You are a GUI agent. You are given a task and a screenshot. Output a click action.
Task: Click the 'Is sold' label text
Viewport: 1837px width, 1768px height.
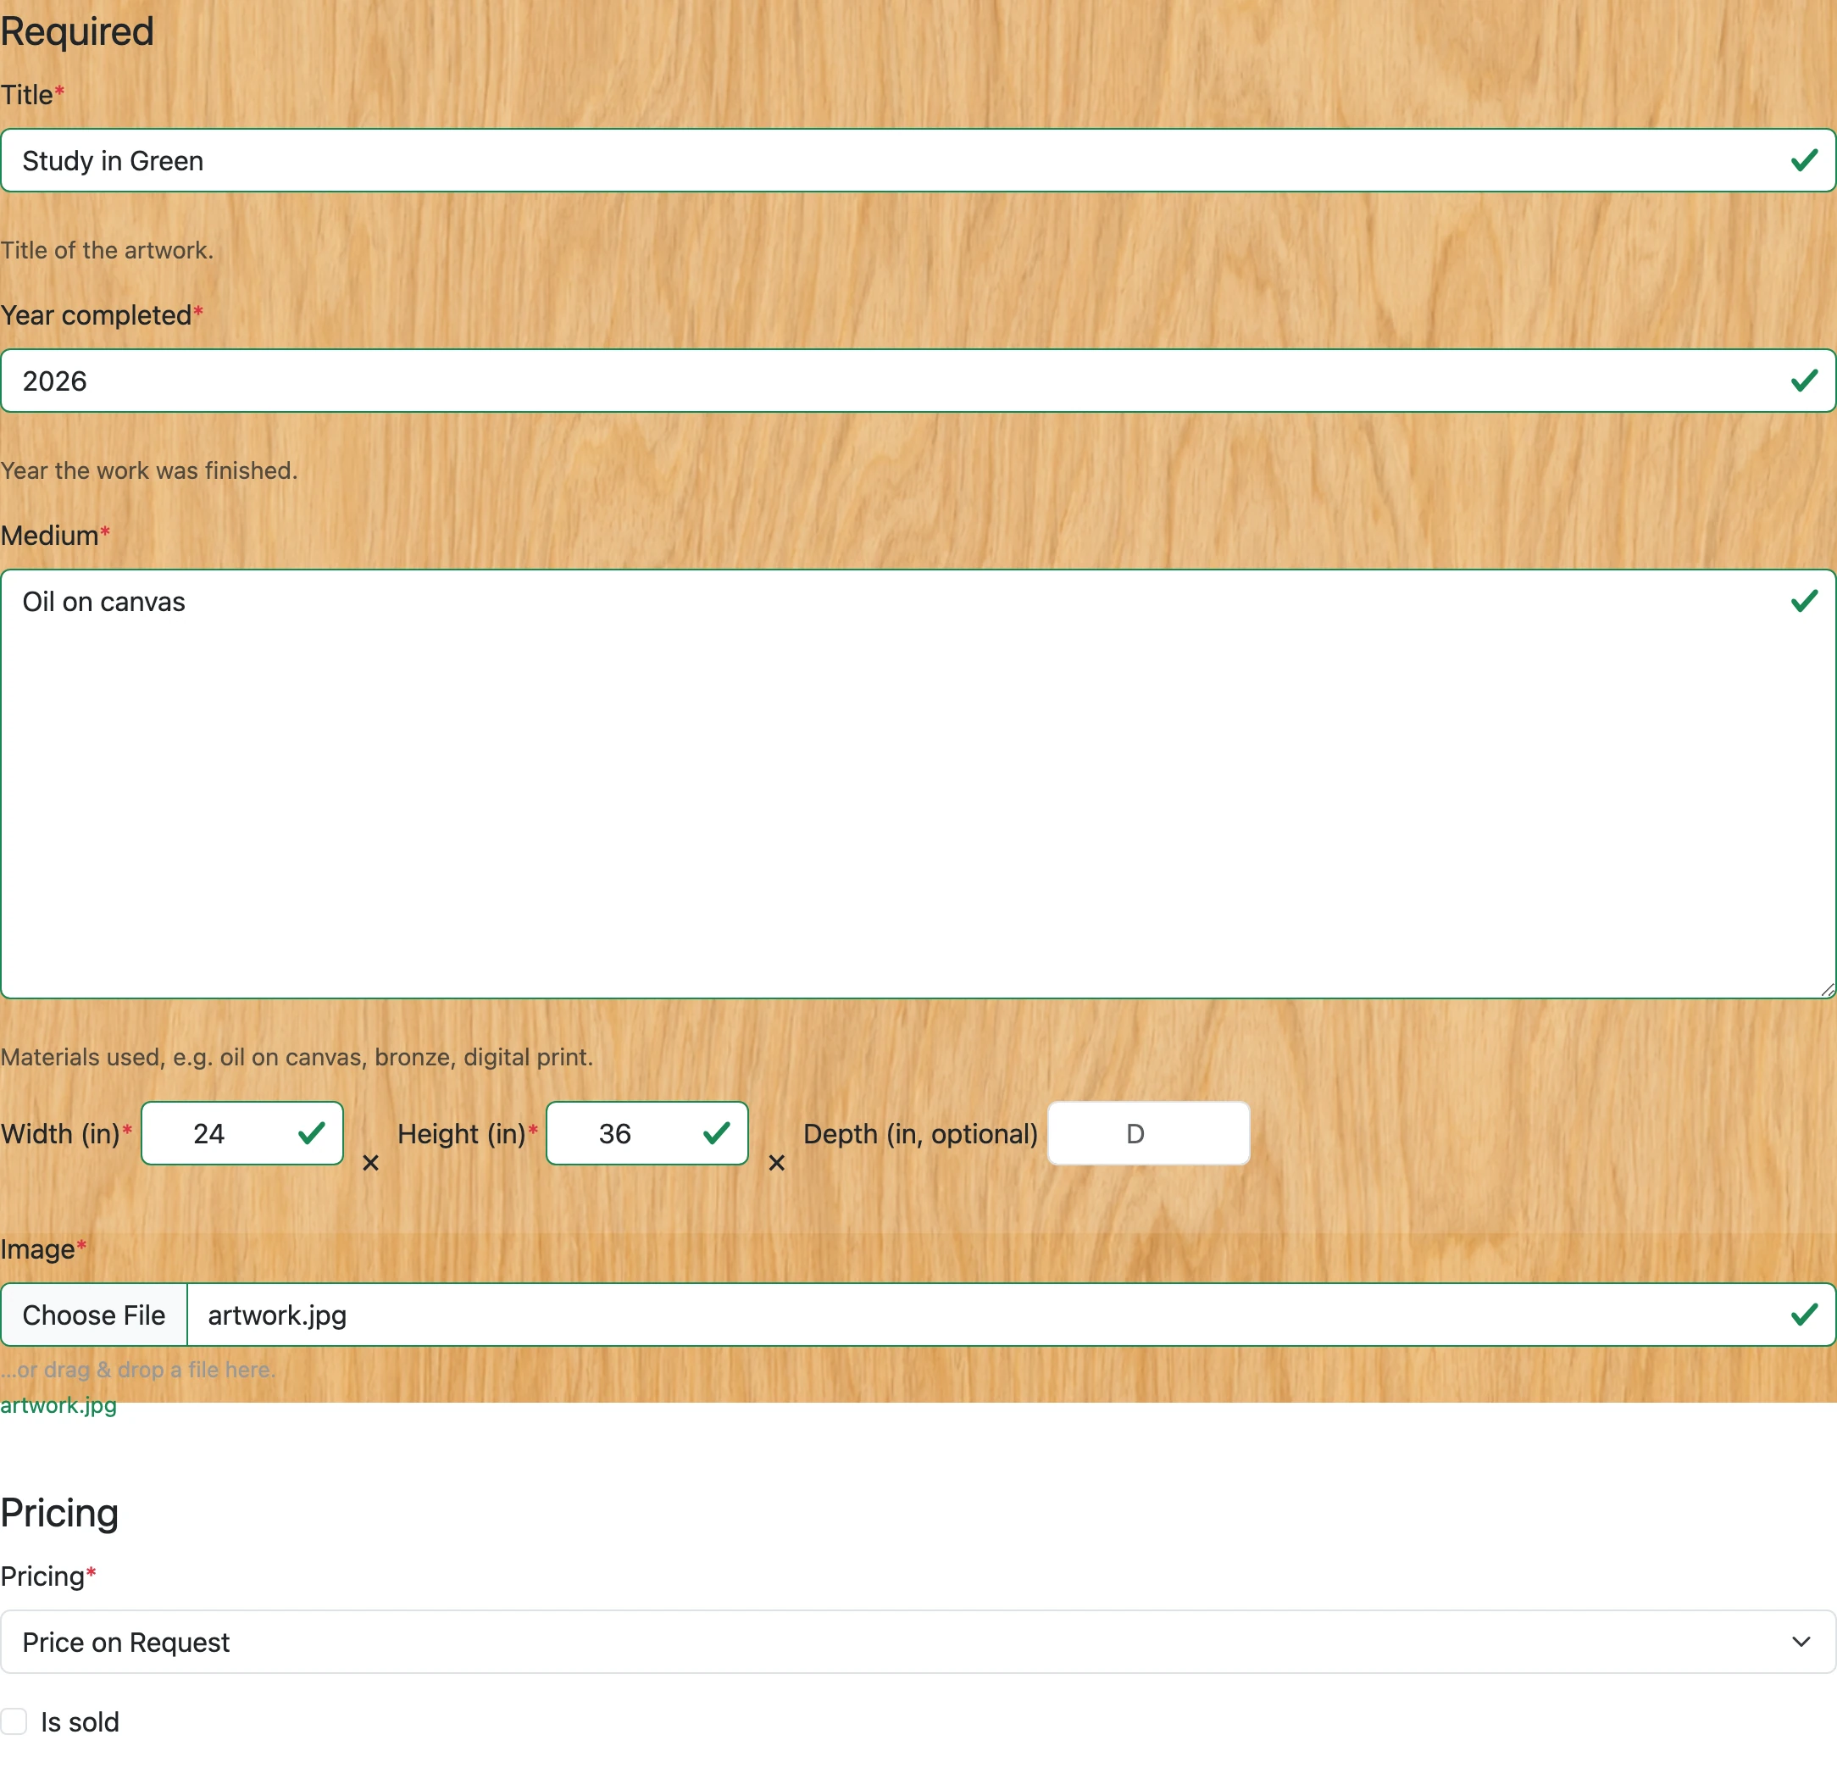pyautogui.click(x=80, y=1722)
